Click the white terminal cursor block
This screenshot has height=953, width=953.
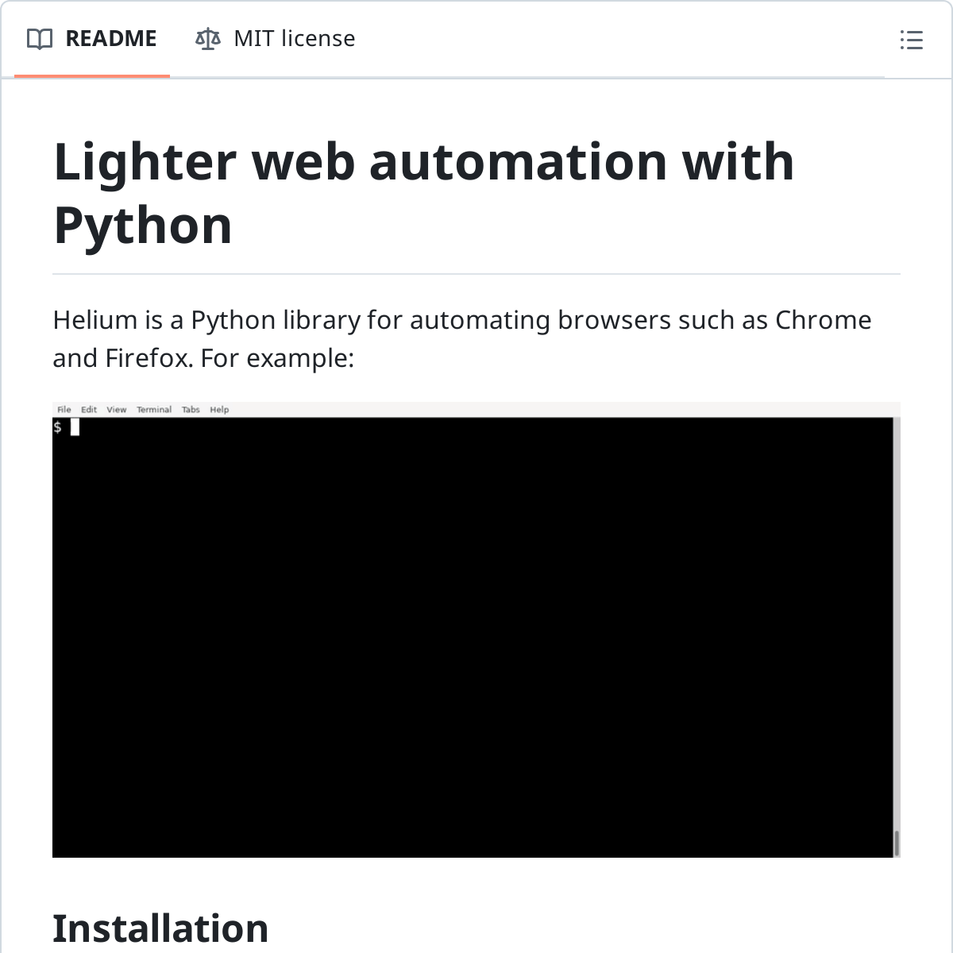[x=75, y=427]
